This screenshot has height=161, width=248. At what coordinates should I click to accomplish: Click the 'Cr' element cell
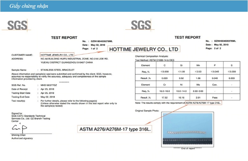[x=165, y=85]
